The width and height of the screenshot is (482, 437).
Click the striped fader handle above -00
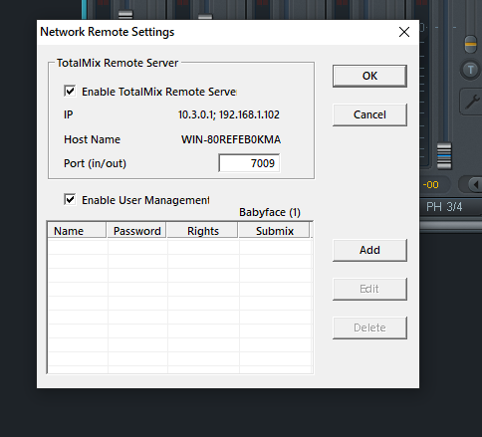(444, 155)
